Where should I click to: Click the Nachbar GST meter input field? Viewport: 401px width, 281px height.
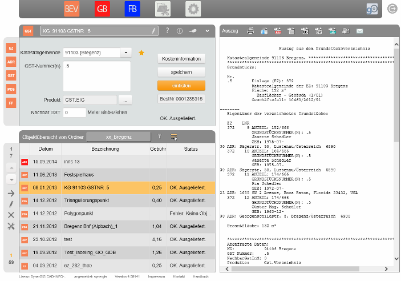[x=74, y=113]
